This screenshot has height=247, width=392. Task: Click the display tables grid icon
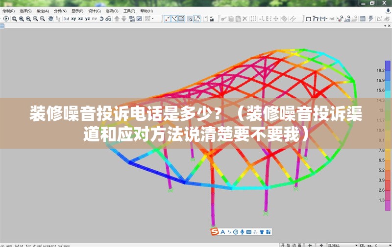click(362, 19)
